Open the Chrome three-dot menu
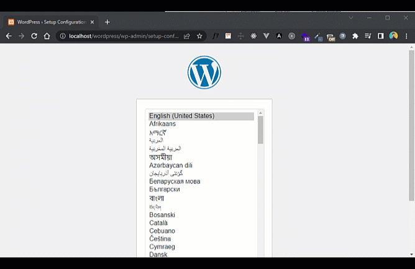 [406, 36]
